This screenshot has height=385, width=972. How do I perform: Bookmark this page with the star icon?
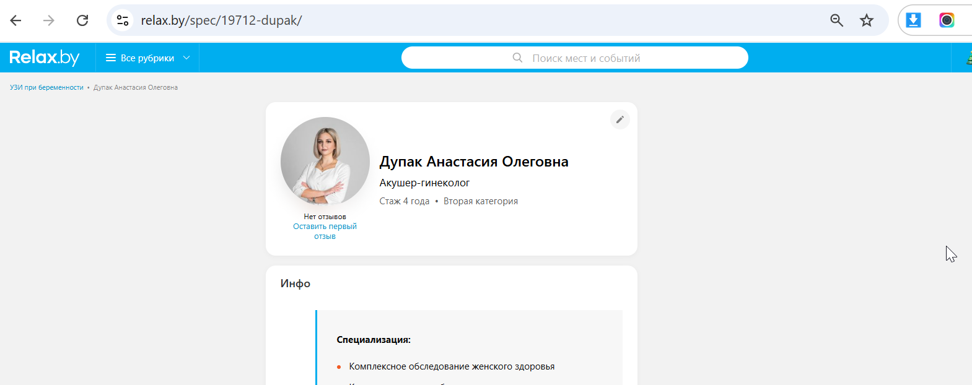click(x=867, y=20)
